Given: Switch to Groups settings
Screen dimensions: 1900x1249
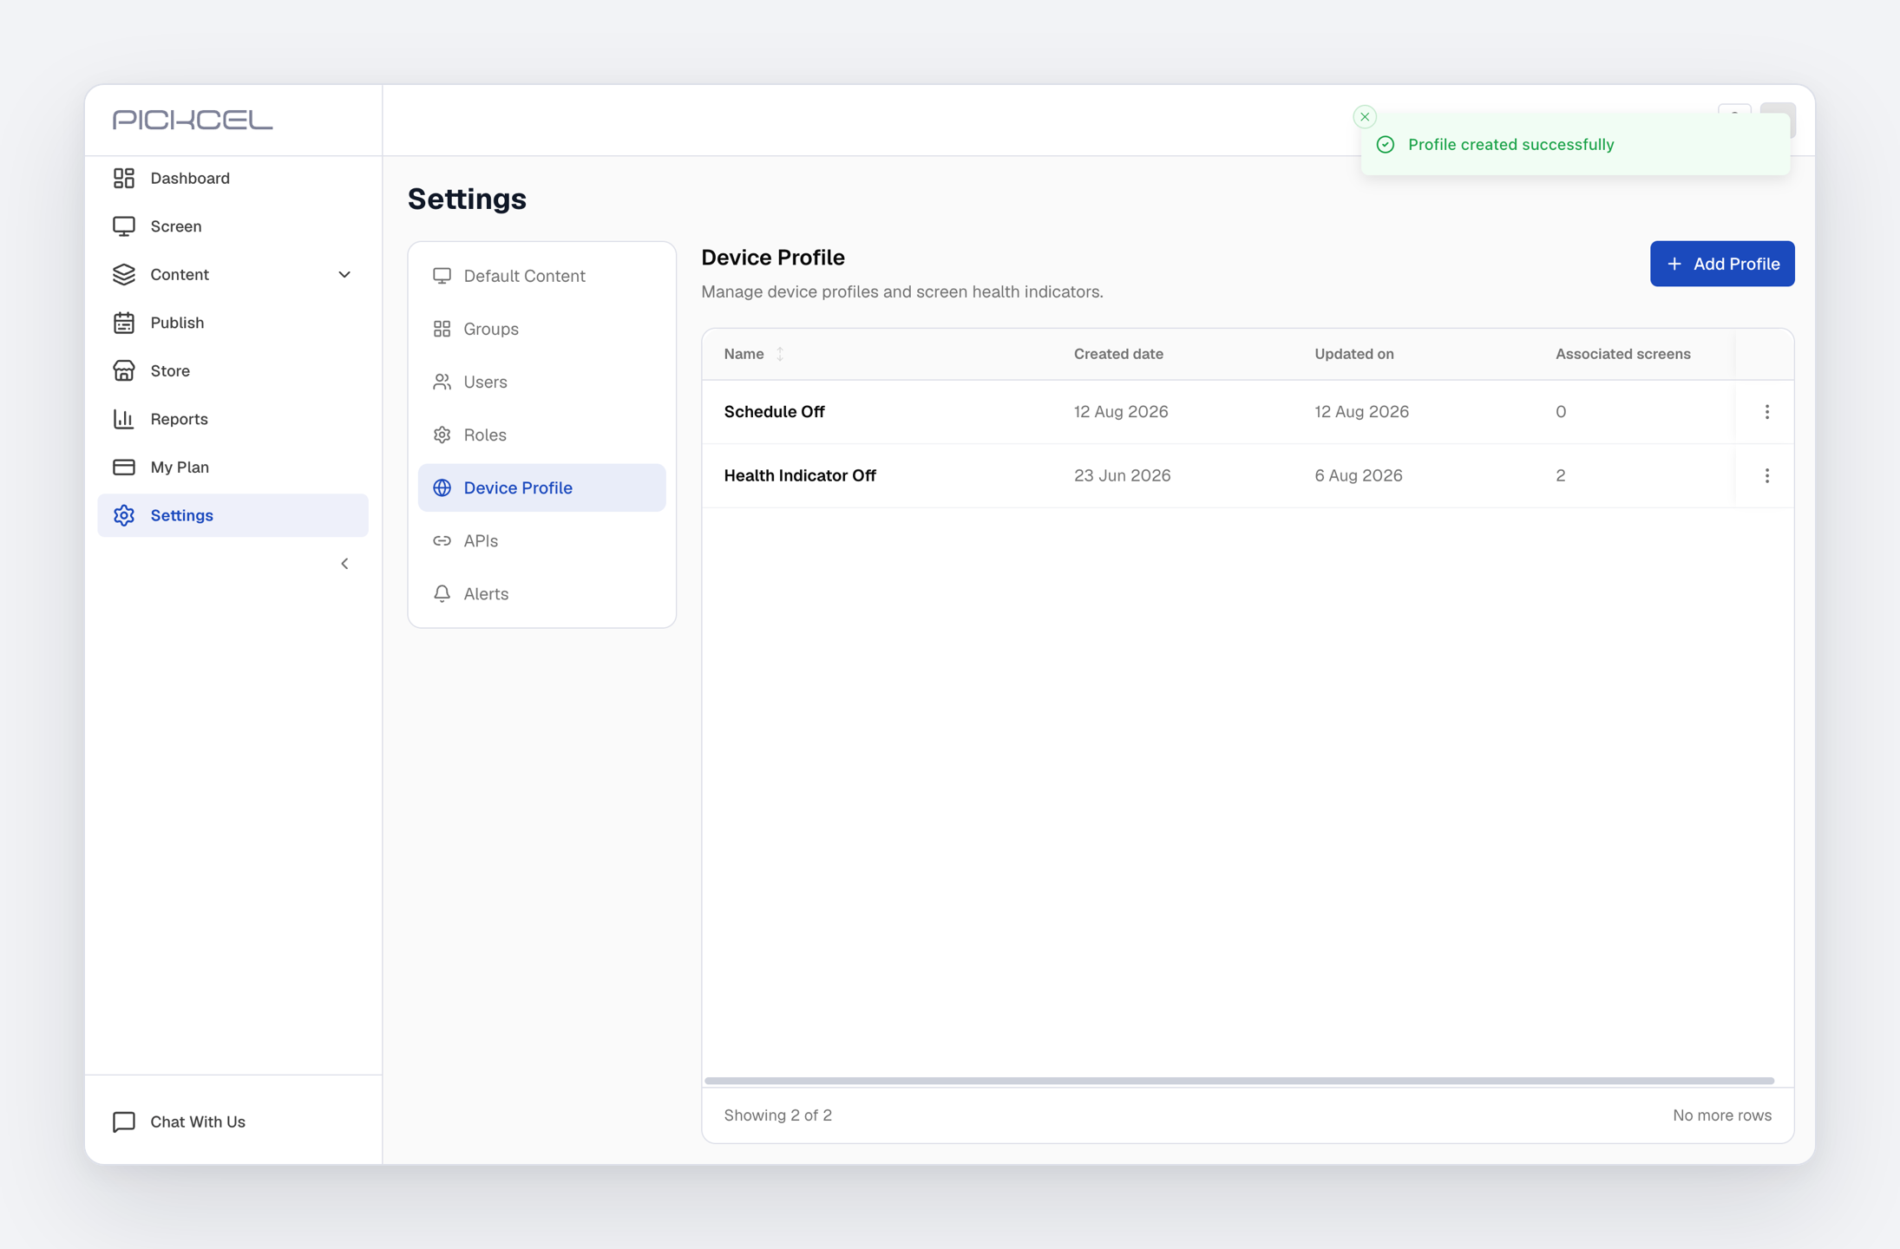Looking at the screenshot, I should 542,329.
